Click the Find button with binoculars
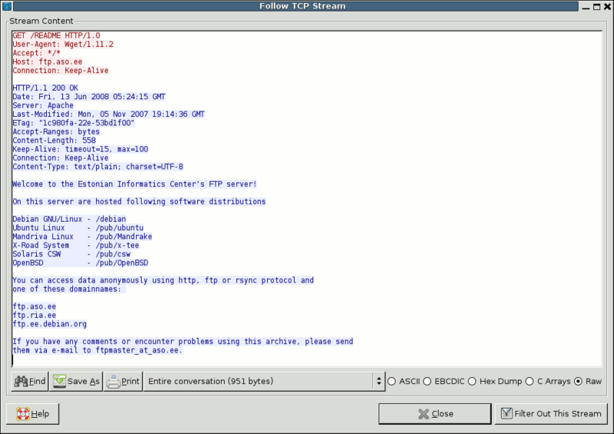 click(x=30, y=381)
